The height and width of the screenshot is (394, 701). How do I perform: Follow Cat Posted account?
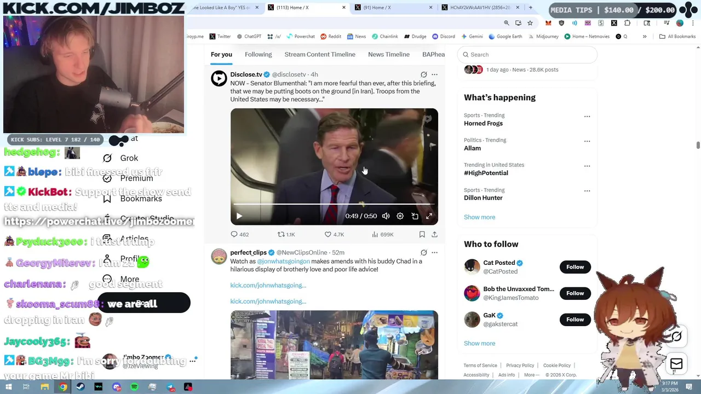click(x=575, y=267)
